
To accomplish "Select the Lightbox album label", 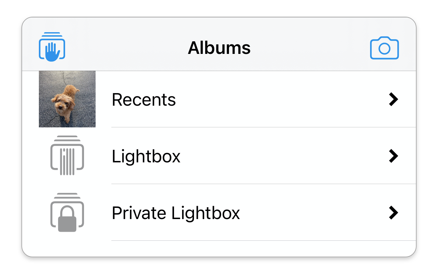I will click(x=146, y=156).
